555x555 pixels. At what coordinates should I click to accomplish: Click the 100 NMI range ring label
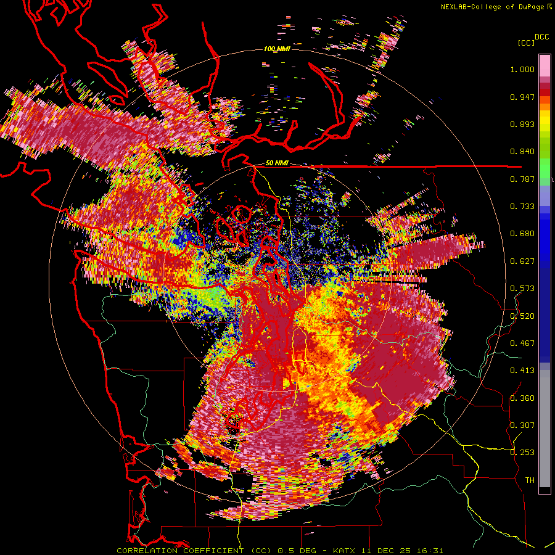tap(277, 49)
